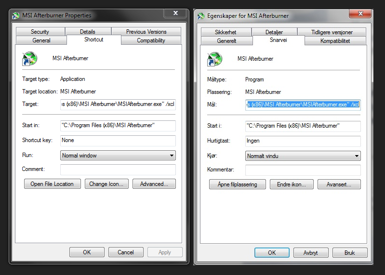Open the Previous Versions tab
This screenshot has width=385, height=275.
pos(146,32)
